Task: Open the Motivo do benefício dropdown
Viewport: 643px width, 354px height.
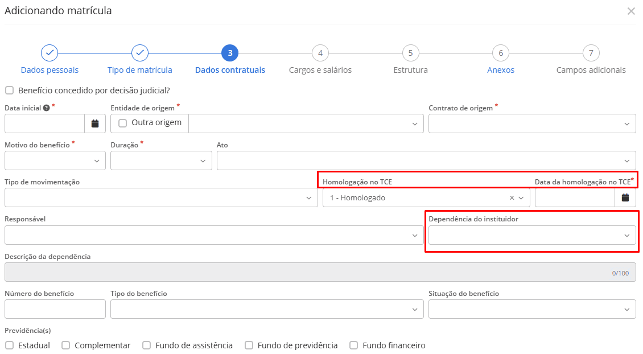Action: 55,160
